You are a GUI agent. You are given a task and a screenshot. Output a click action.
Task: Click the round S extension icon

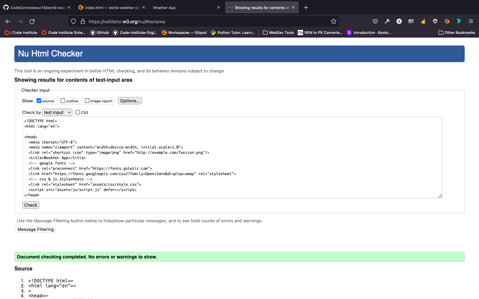(399, 22)
